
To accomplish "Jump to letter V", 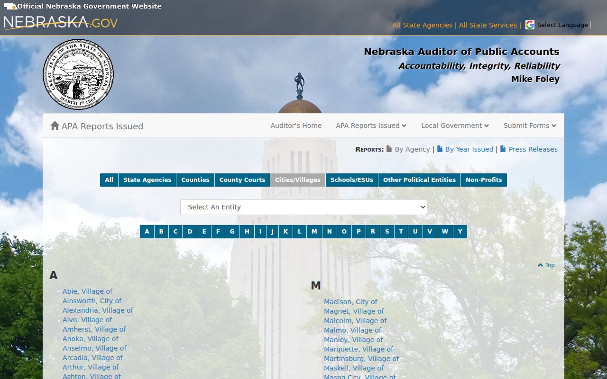I will coord(430,232).
